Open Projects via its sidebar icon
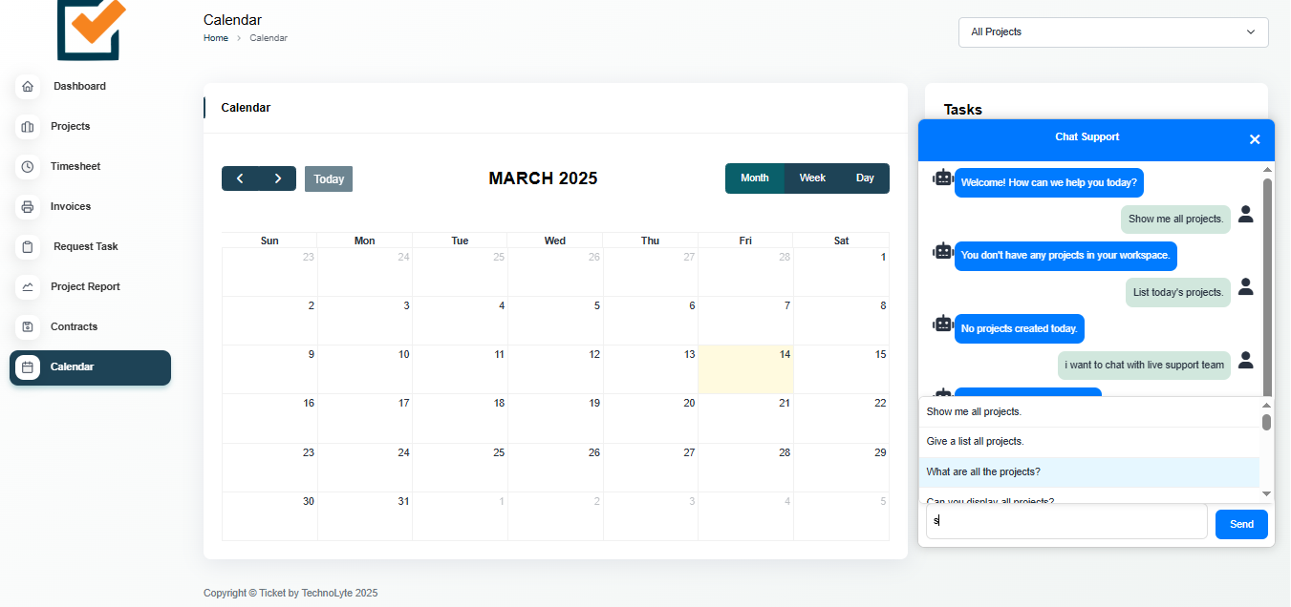 coord(28,127)
